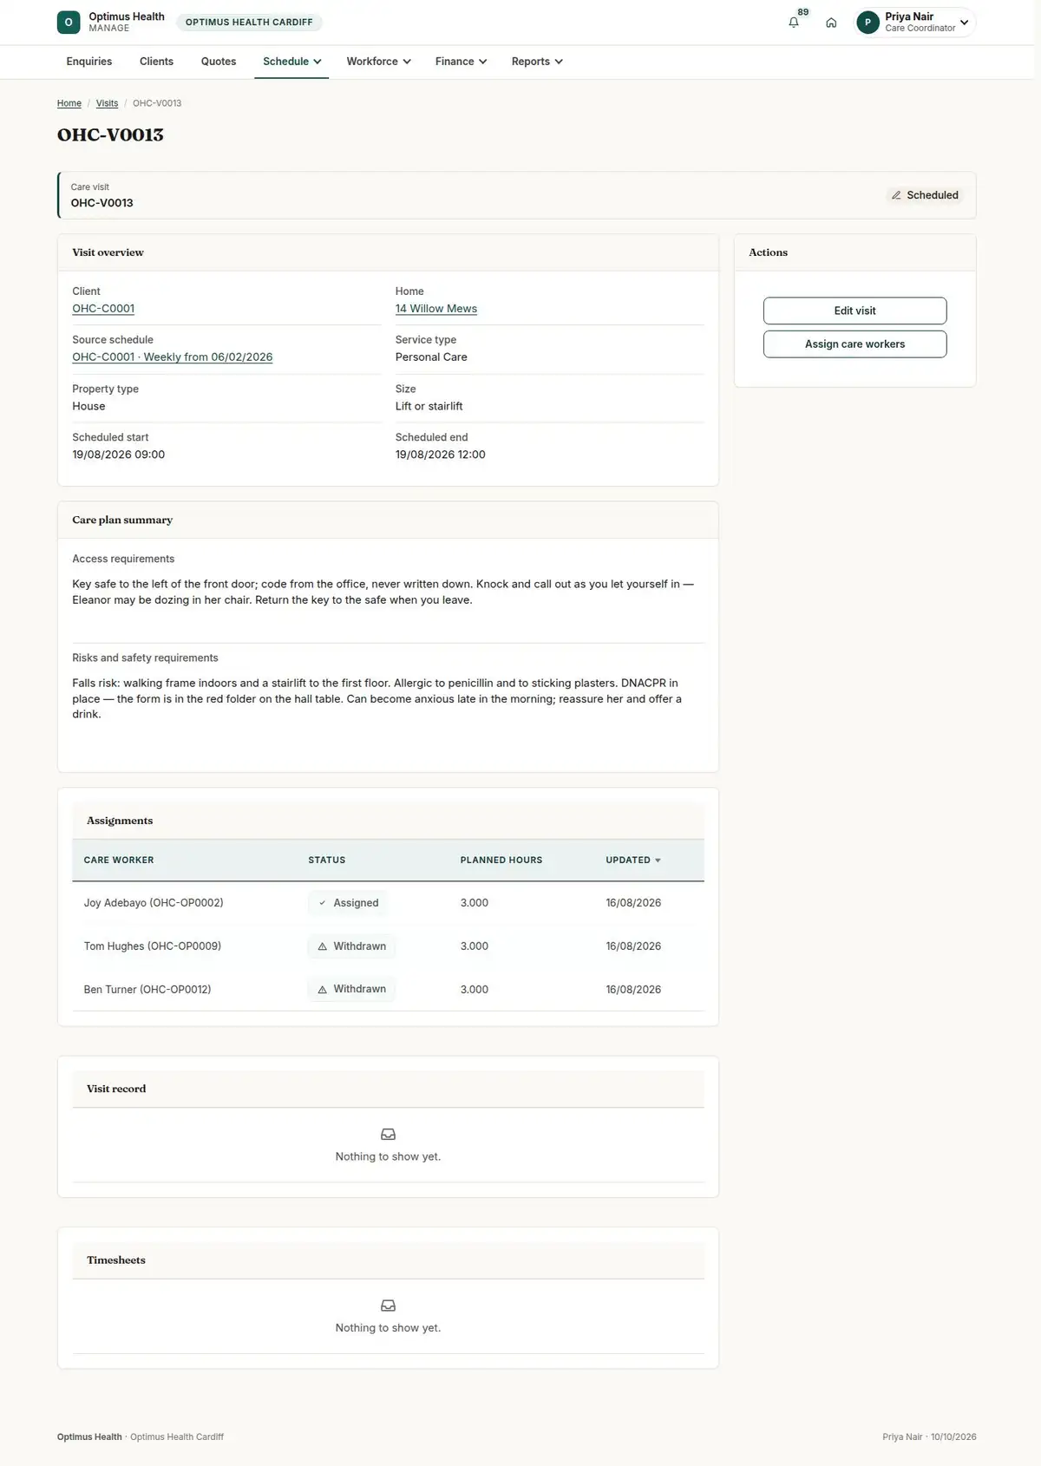The image size is (1041, 1466).
Task: Click the Care Worker column header
Action: click(119, 861)
